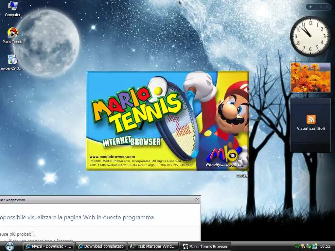The image size is (335, 251).
Task: Click the Windows Start orb
Action: tap(9, 246)
